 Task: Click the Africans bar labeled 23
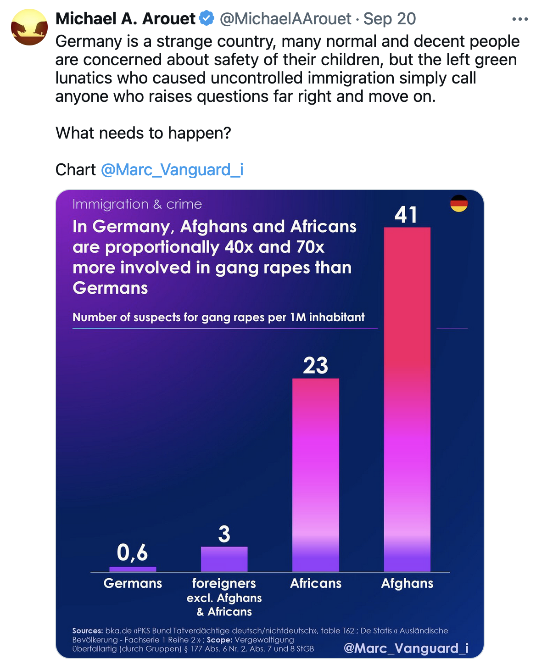316,474
